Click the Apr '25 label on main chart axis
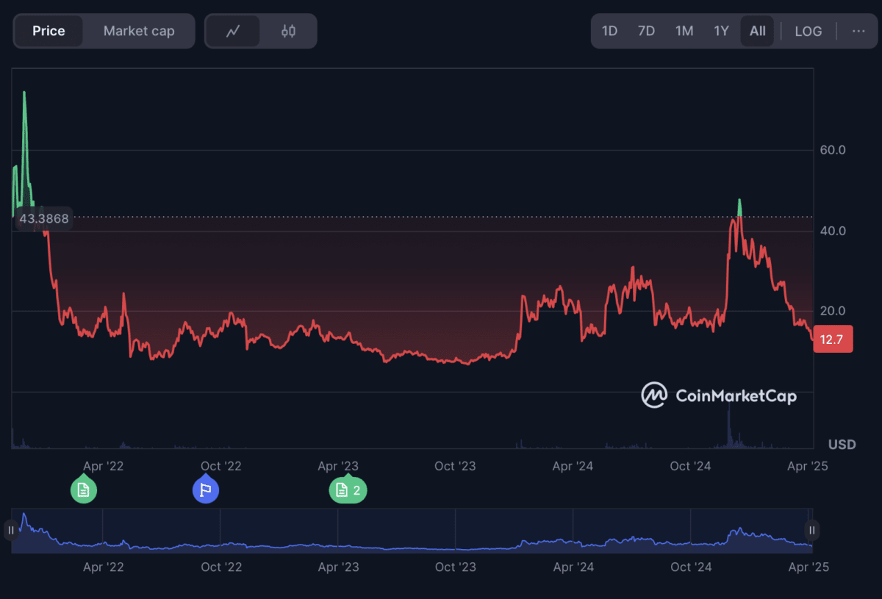The image size is (882, 599). click(807, 466)
